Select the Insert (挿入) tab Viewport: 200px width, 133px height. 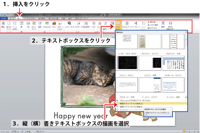coord(19,18)
